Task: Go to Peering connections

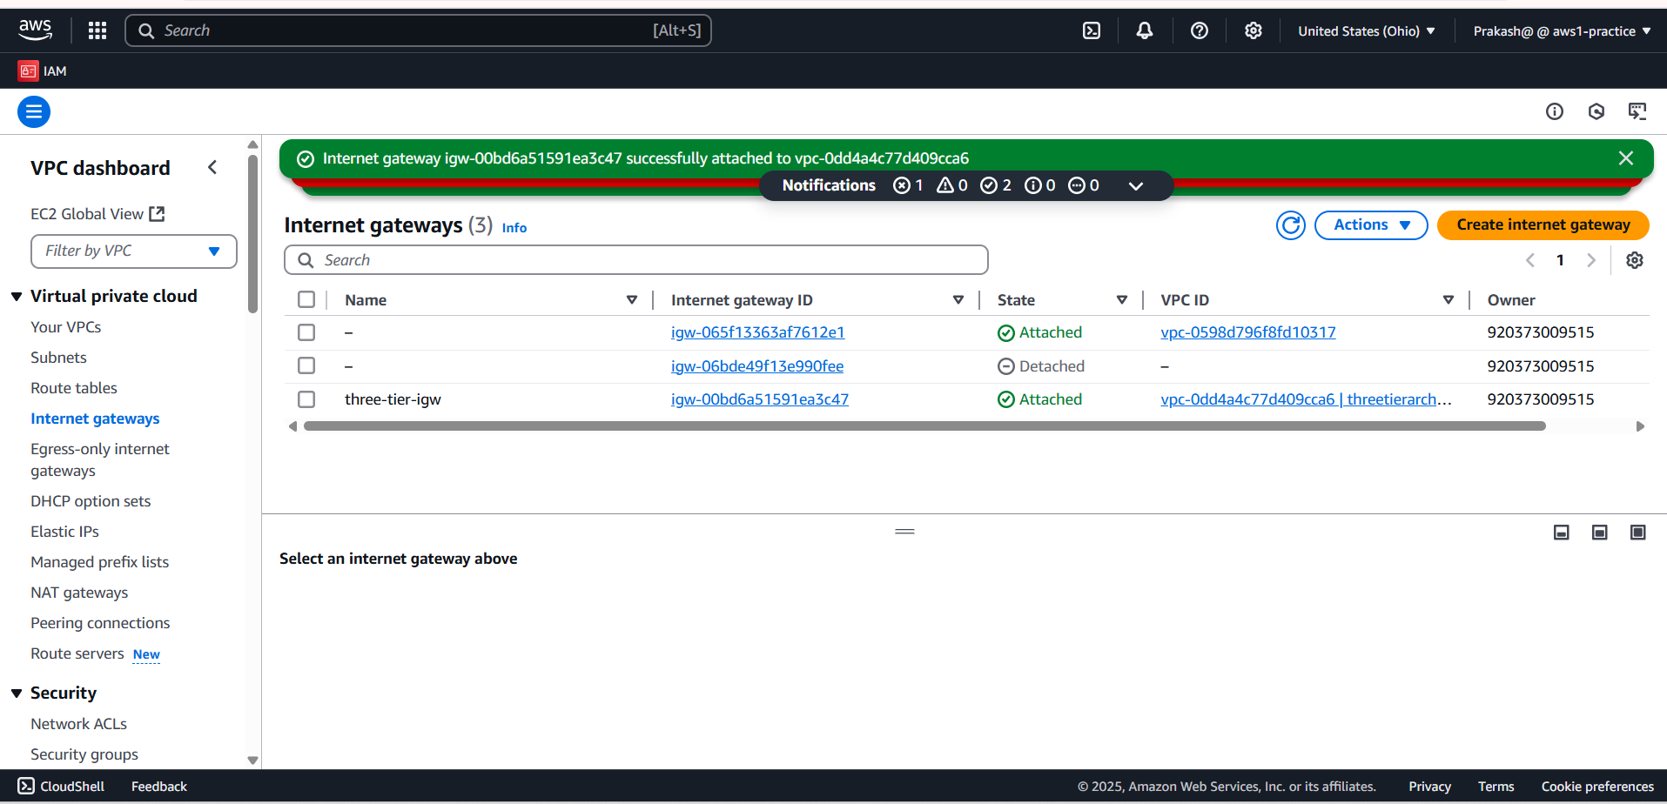Action: (100, 623)
